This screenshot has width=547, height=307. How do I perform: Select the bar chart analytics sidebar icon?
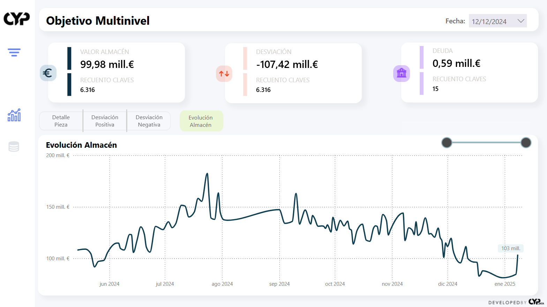coord(14,115)
